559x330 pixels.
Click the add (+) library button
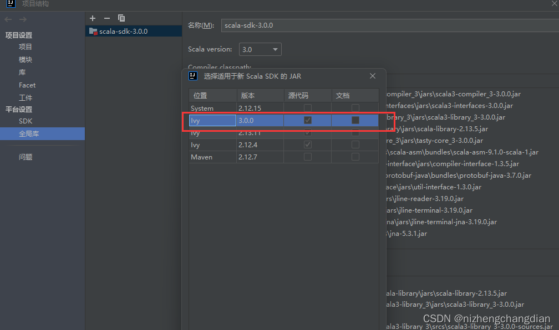pos(93,18)
